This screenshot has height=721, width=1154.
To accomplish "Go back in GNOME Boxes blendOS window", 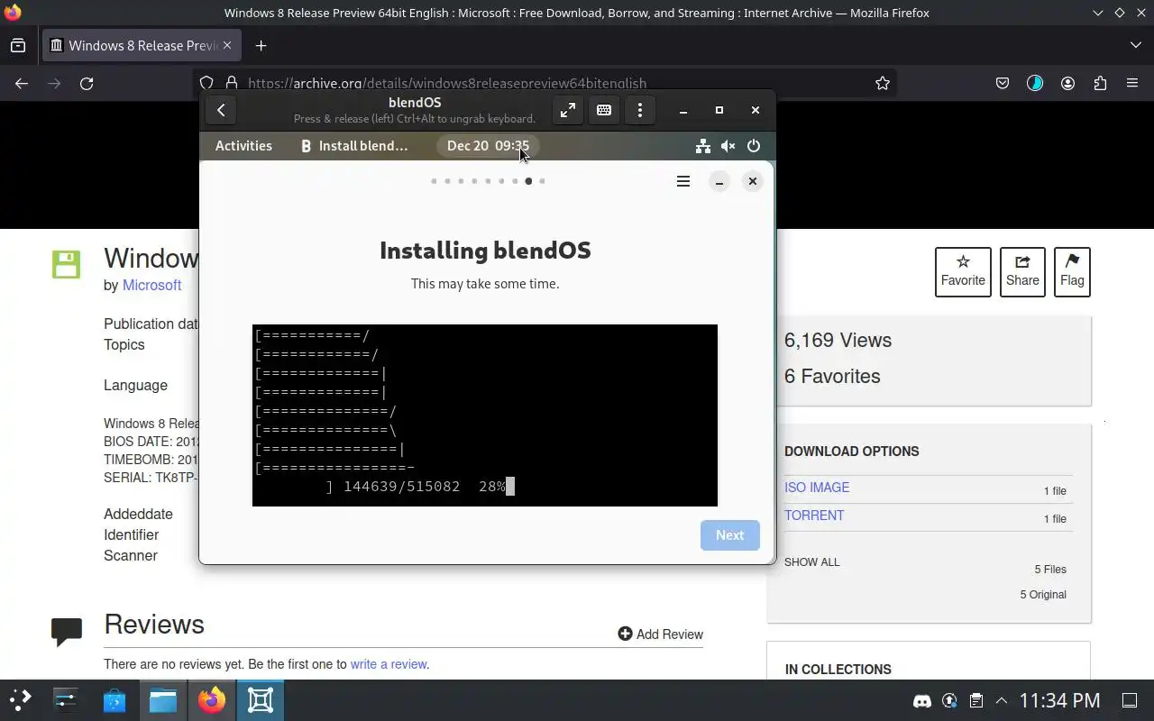I will [221, 110].
